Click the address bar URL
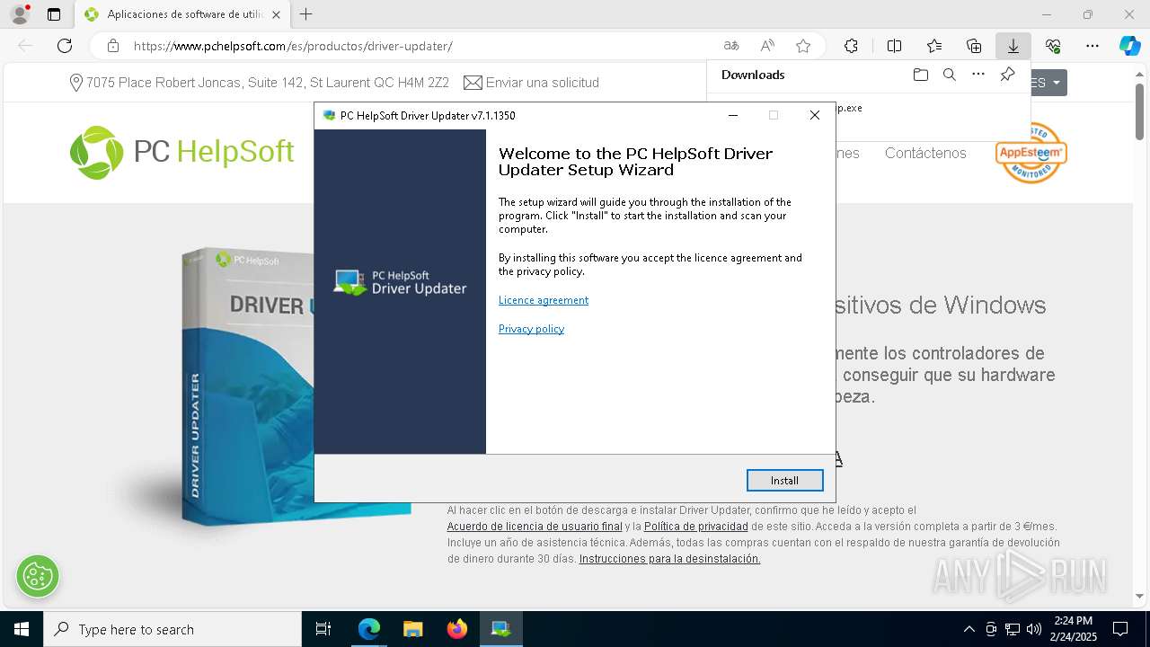 [293, 46]
